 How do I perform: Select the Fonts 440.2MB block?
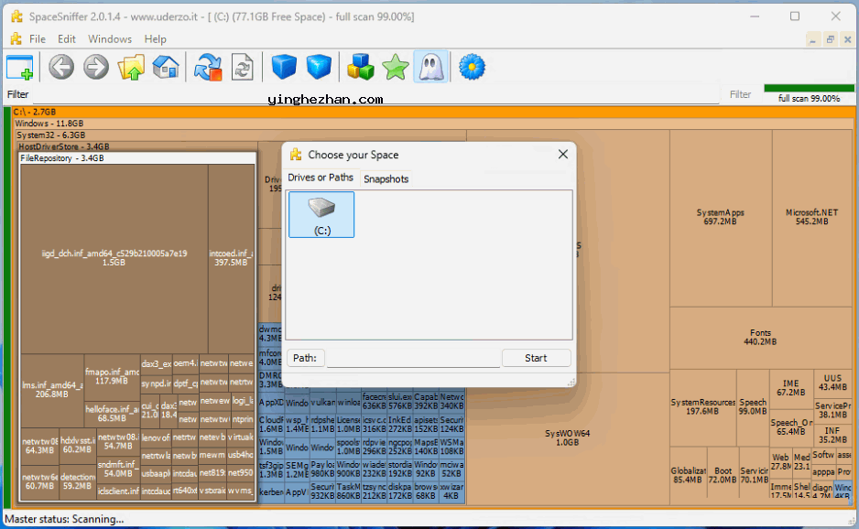point(760,338)
